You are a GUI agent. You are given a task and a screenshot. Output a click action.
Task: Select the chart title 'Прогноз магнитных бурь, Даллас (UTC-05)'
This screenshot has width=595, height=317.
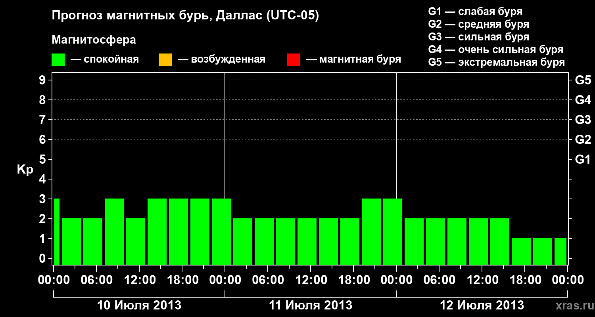[x=185, y=16]
